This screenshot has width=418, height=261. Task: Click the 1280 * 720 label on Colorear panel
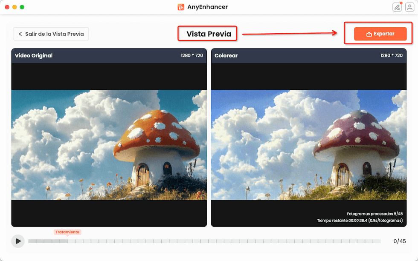[x=391, y=56]
